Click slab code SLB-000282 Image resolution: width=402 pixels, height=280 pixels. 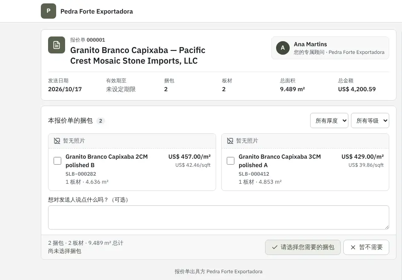pyautogui.click(x=81, y=174)
